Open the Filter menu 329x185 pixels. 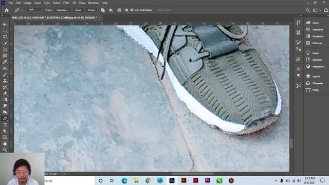point(66,3)
